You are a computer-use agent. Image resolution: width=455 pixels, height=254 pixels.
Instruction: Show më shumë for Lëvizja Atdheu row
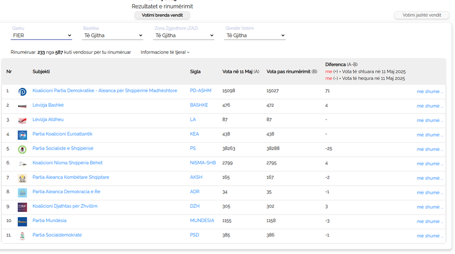pyautogui.click(x=430, y=120)
